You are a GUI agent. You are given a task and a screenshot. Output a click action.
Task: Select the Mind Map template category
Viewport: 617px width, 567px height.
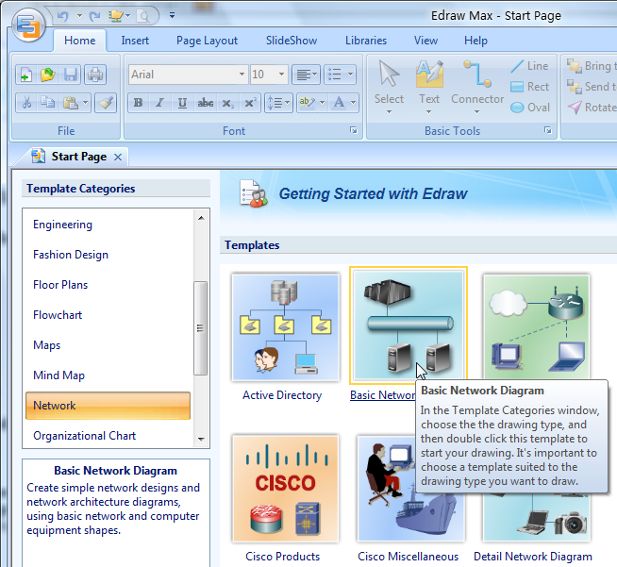pos(108,375)
